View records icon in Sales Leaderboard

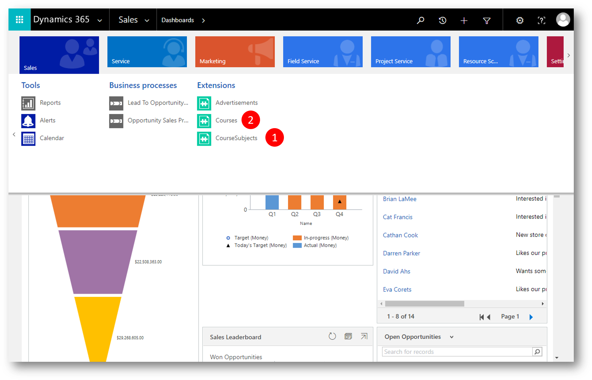coord(348,336)
